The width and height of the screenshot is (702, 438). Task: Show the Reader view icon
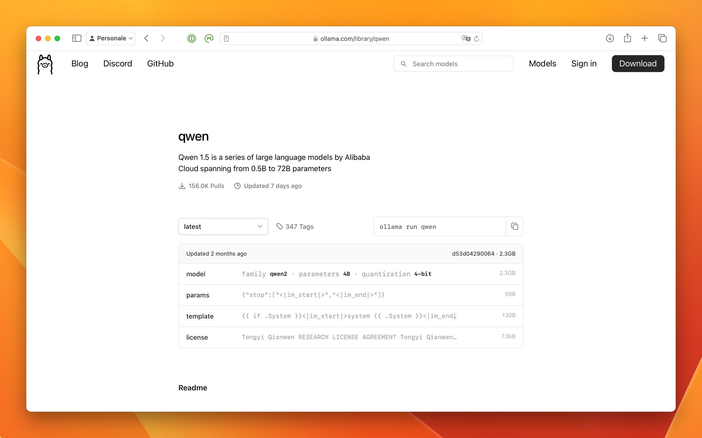226,38
